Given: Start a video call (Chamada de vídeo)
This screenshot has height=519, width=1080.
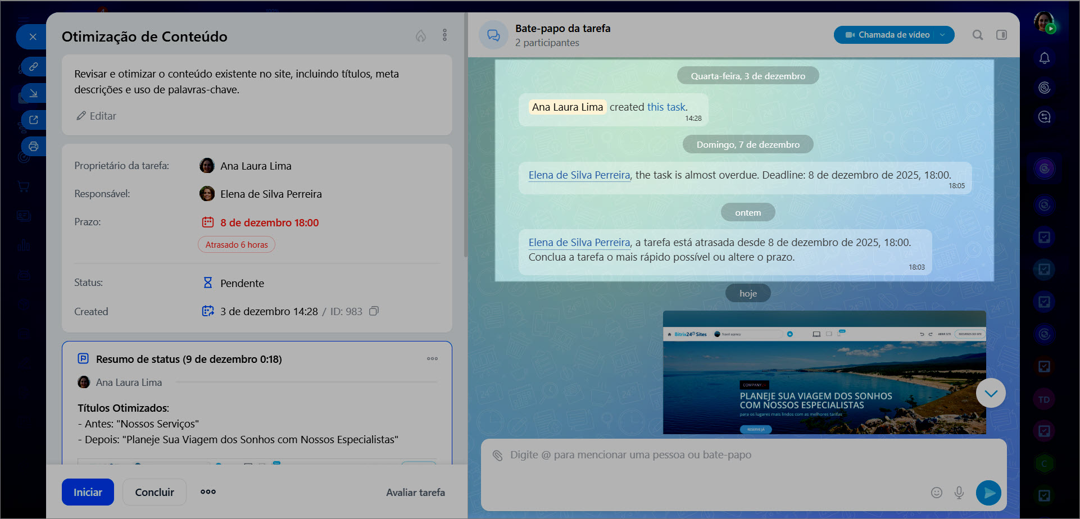Looking at the screenshot, I should 888,35.
